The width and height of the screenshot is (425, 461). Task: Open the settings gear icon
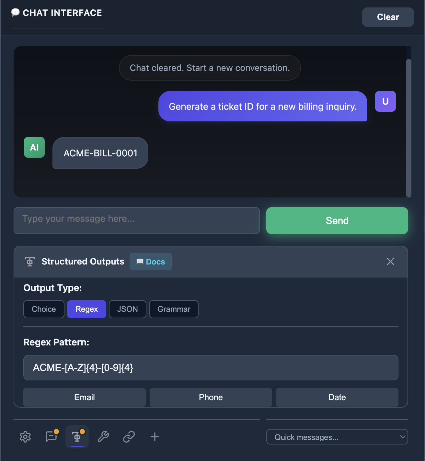coord(25,437)
